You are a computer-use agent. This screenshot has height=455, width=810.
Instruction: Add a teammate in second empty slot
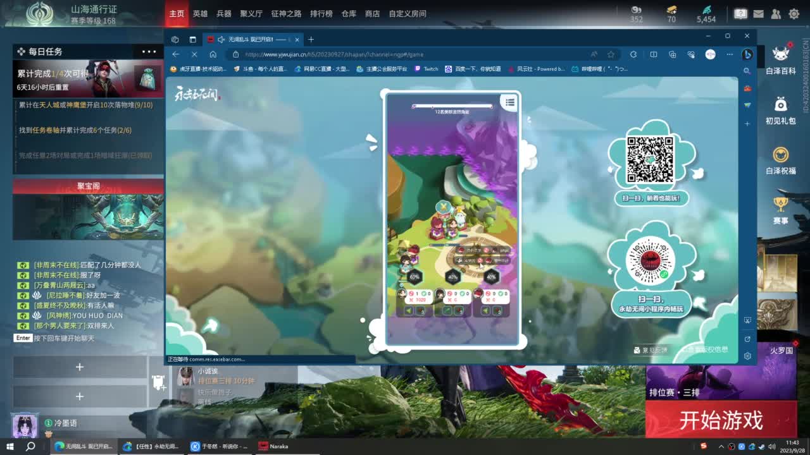pos(80,396)
